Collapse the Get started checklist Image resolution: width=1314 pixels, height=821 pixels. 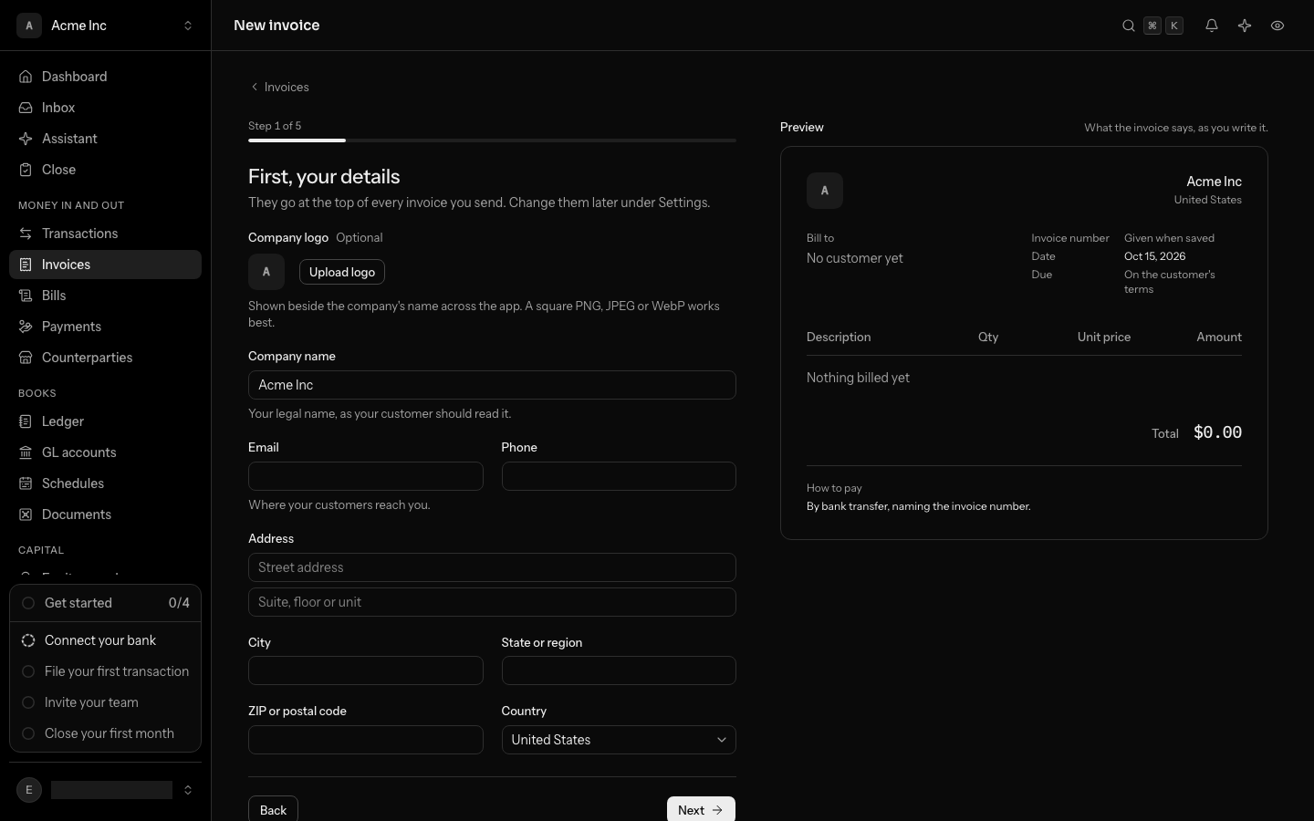105,603
